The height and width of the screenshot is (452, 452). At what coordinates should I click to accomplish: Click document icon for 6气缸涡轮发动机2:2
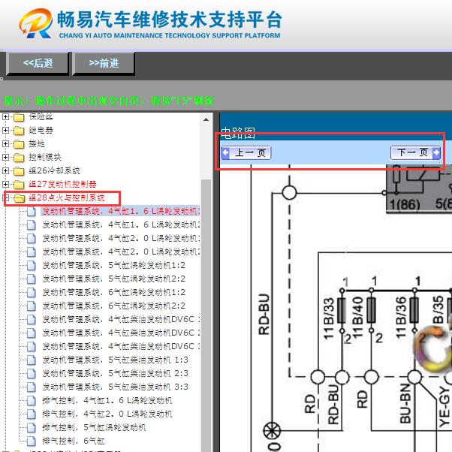(x=31, y=306)
